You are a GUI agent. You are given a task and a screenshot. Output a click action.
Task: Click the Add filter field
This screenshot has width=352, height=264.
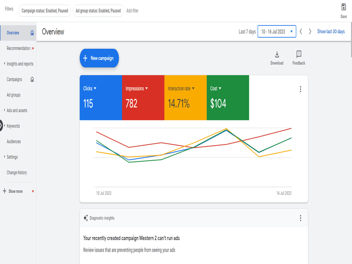click(132, 11)
